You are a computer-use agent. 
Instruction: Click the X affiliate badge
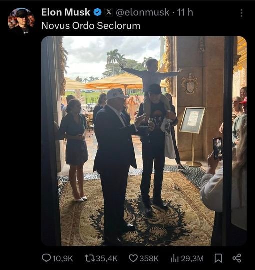point(109,12)
